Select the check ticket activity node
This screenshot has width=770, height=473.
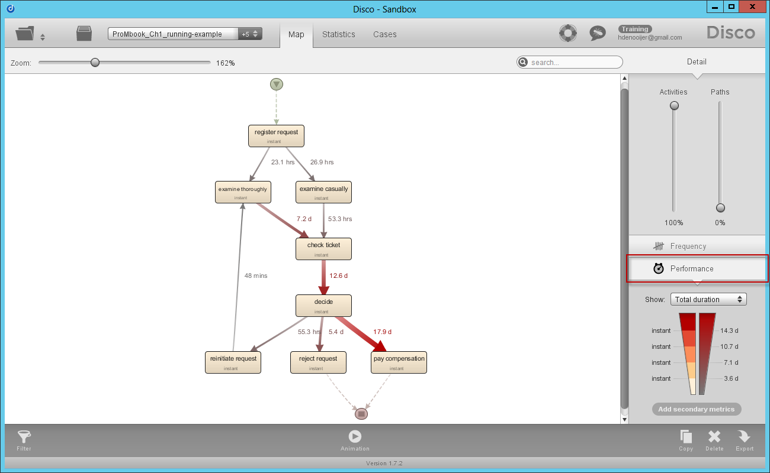(x=323, y=249)
